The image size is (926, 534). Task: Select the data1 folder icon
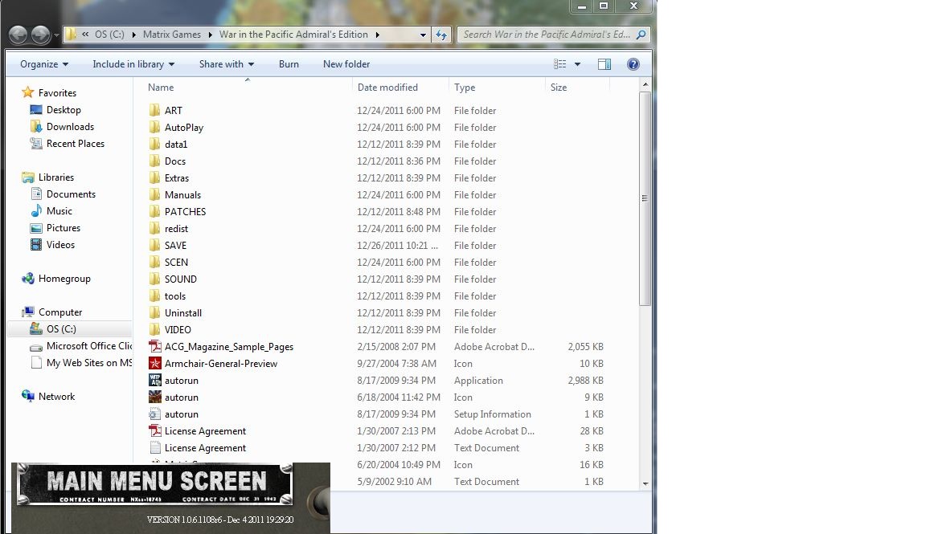[154, 144]
